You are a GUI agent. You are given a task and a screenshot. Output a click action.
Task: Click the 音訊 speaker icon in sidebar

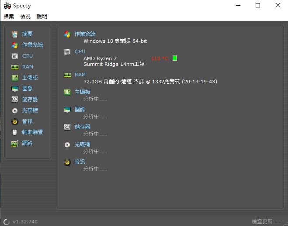15,122
